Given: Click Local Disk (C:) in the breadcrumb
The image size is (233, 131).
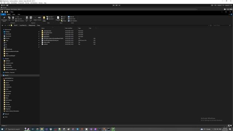Looking at the screenshot, I should [23, 25].
